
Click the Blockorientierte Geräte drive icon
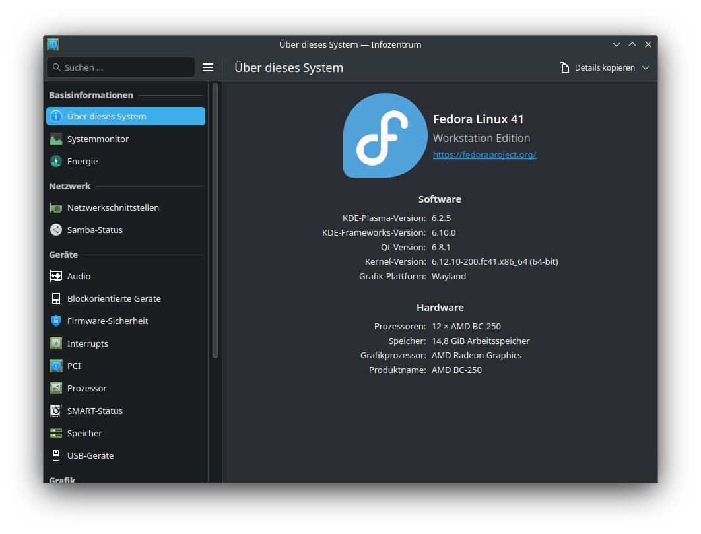[56, 299]
